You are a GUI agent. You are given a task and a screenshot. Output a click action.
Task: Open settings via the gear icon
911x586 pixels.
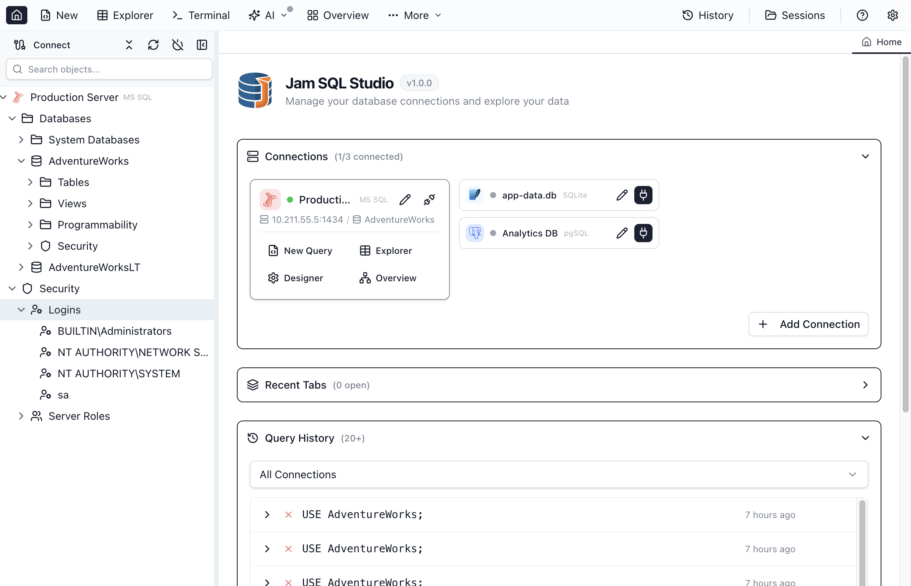[x=892, y=15]
